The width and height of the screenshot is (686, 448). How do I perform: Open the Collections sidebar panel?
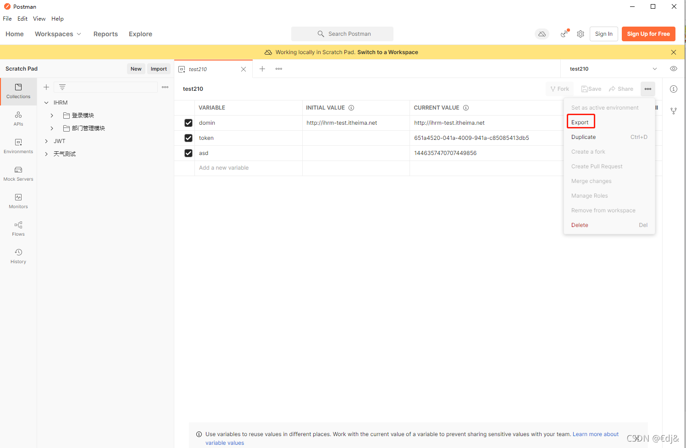18,91
